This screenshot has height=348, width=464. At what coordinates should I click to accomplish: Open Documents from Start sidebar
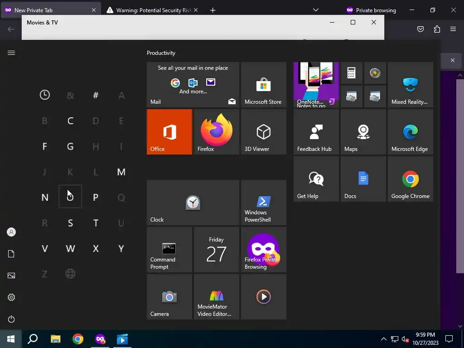click(11, 254)
